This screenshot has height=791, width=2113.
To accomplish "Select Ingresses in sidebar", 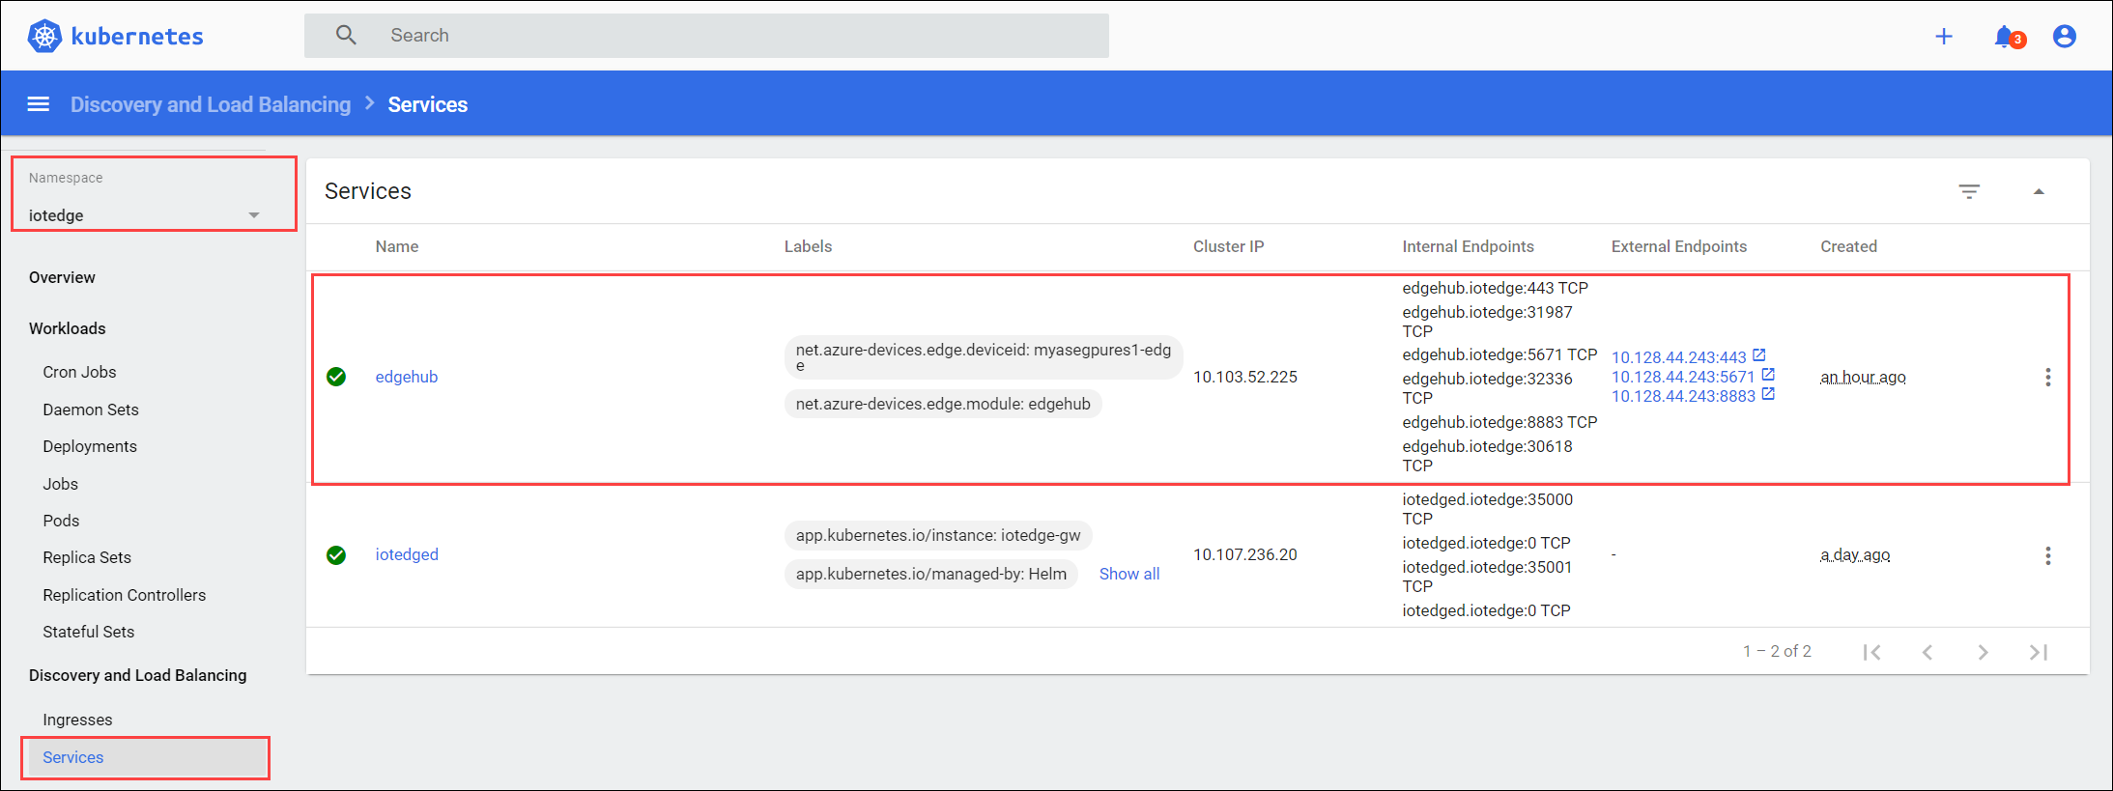I will pyautogui.click(x=77, y=720).
